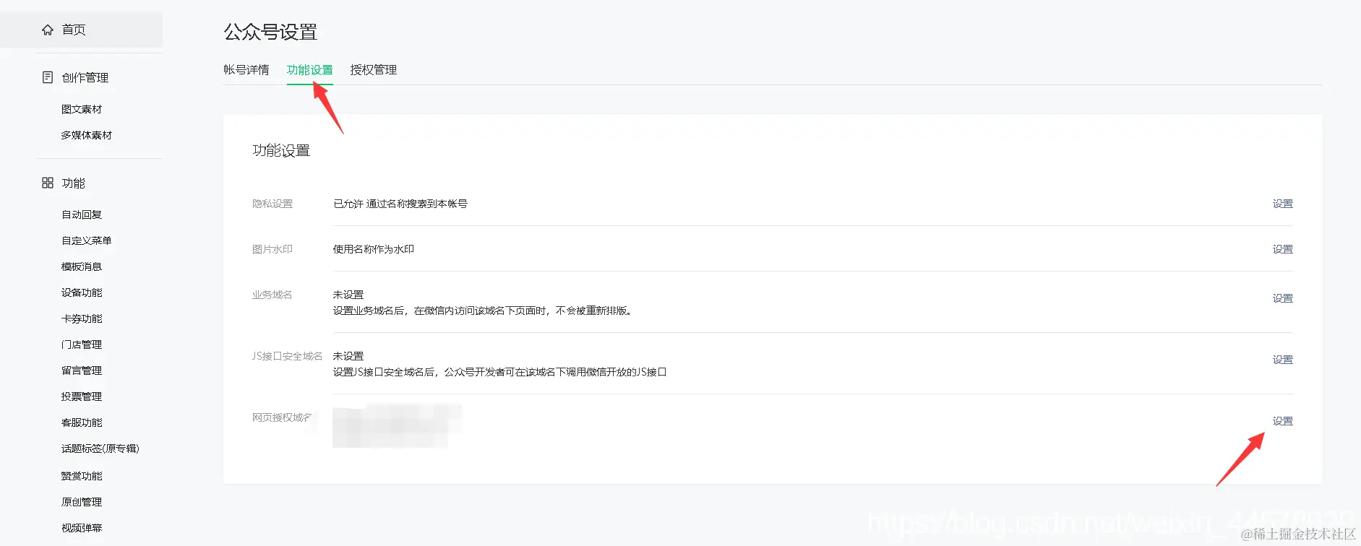Click the grid icon beside 功能
Image resolution: width=1361 pixels, height=546 pixels.
pyautogui.click(x=48, y=183)
